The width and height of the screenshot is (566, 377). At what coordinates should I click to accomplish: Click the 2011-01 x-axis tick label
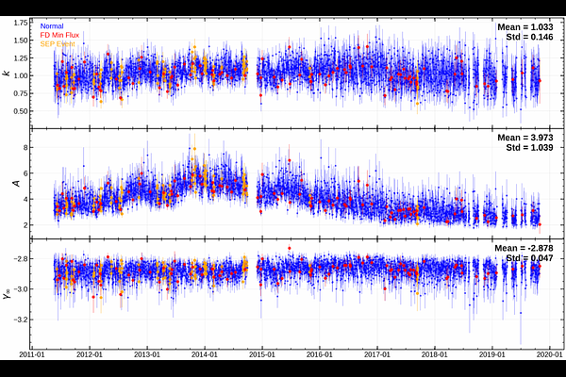pos(32,355)
